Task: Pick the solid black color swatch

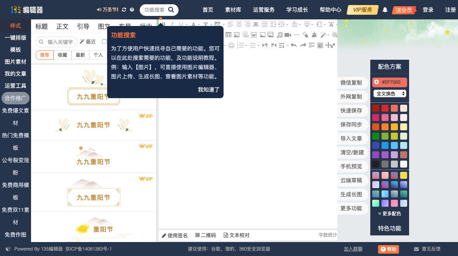Action: 376,164
